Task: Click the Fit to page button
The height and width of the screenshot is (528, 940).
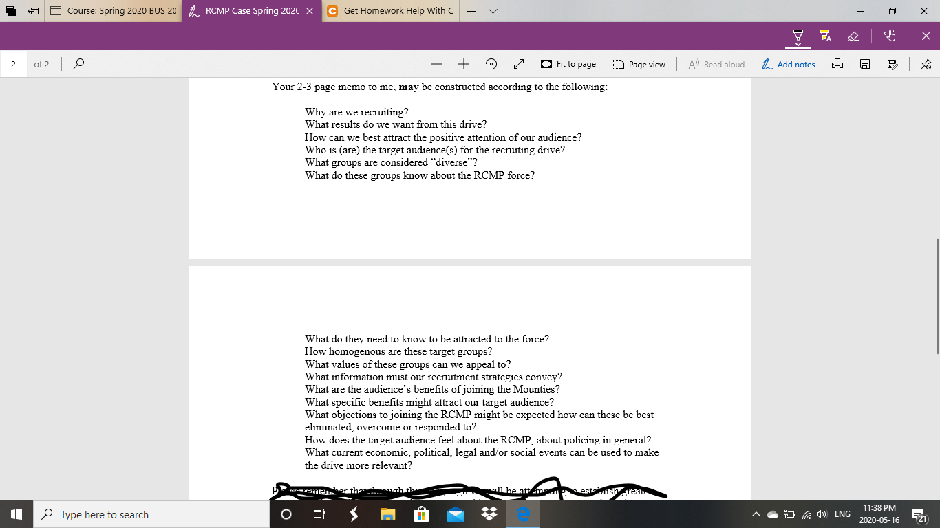Action: [568, 64]
